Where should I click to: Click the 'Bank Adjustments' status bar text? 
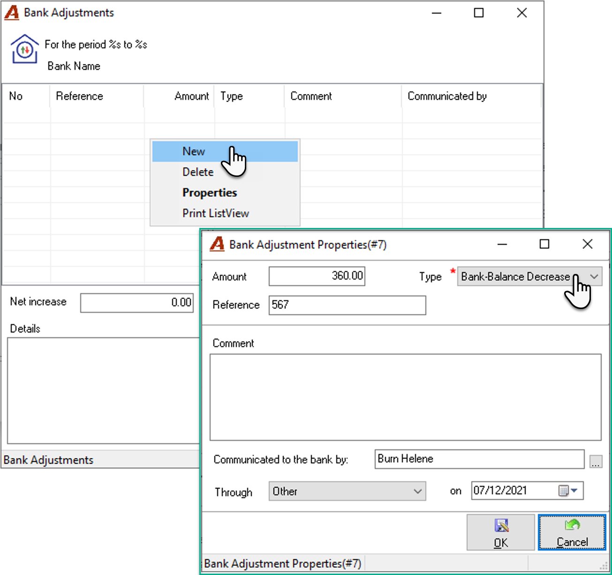(x=48, y=460)
